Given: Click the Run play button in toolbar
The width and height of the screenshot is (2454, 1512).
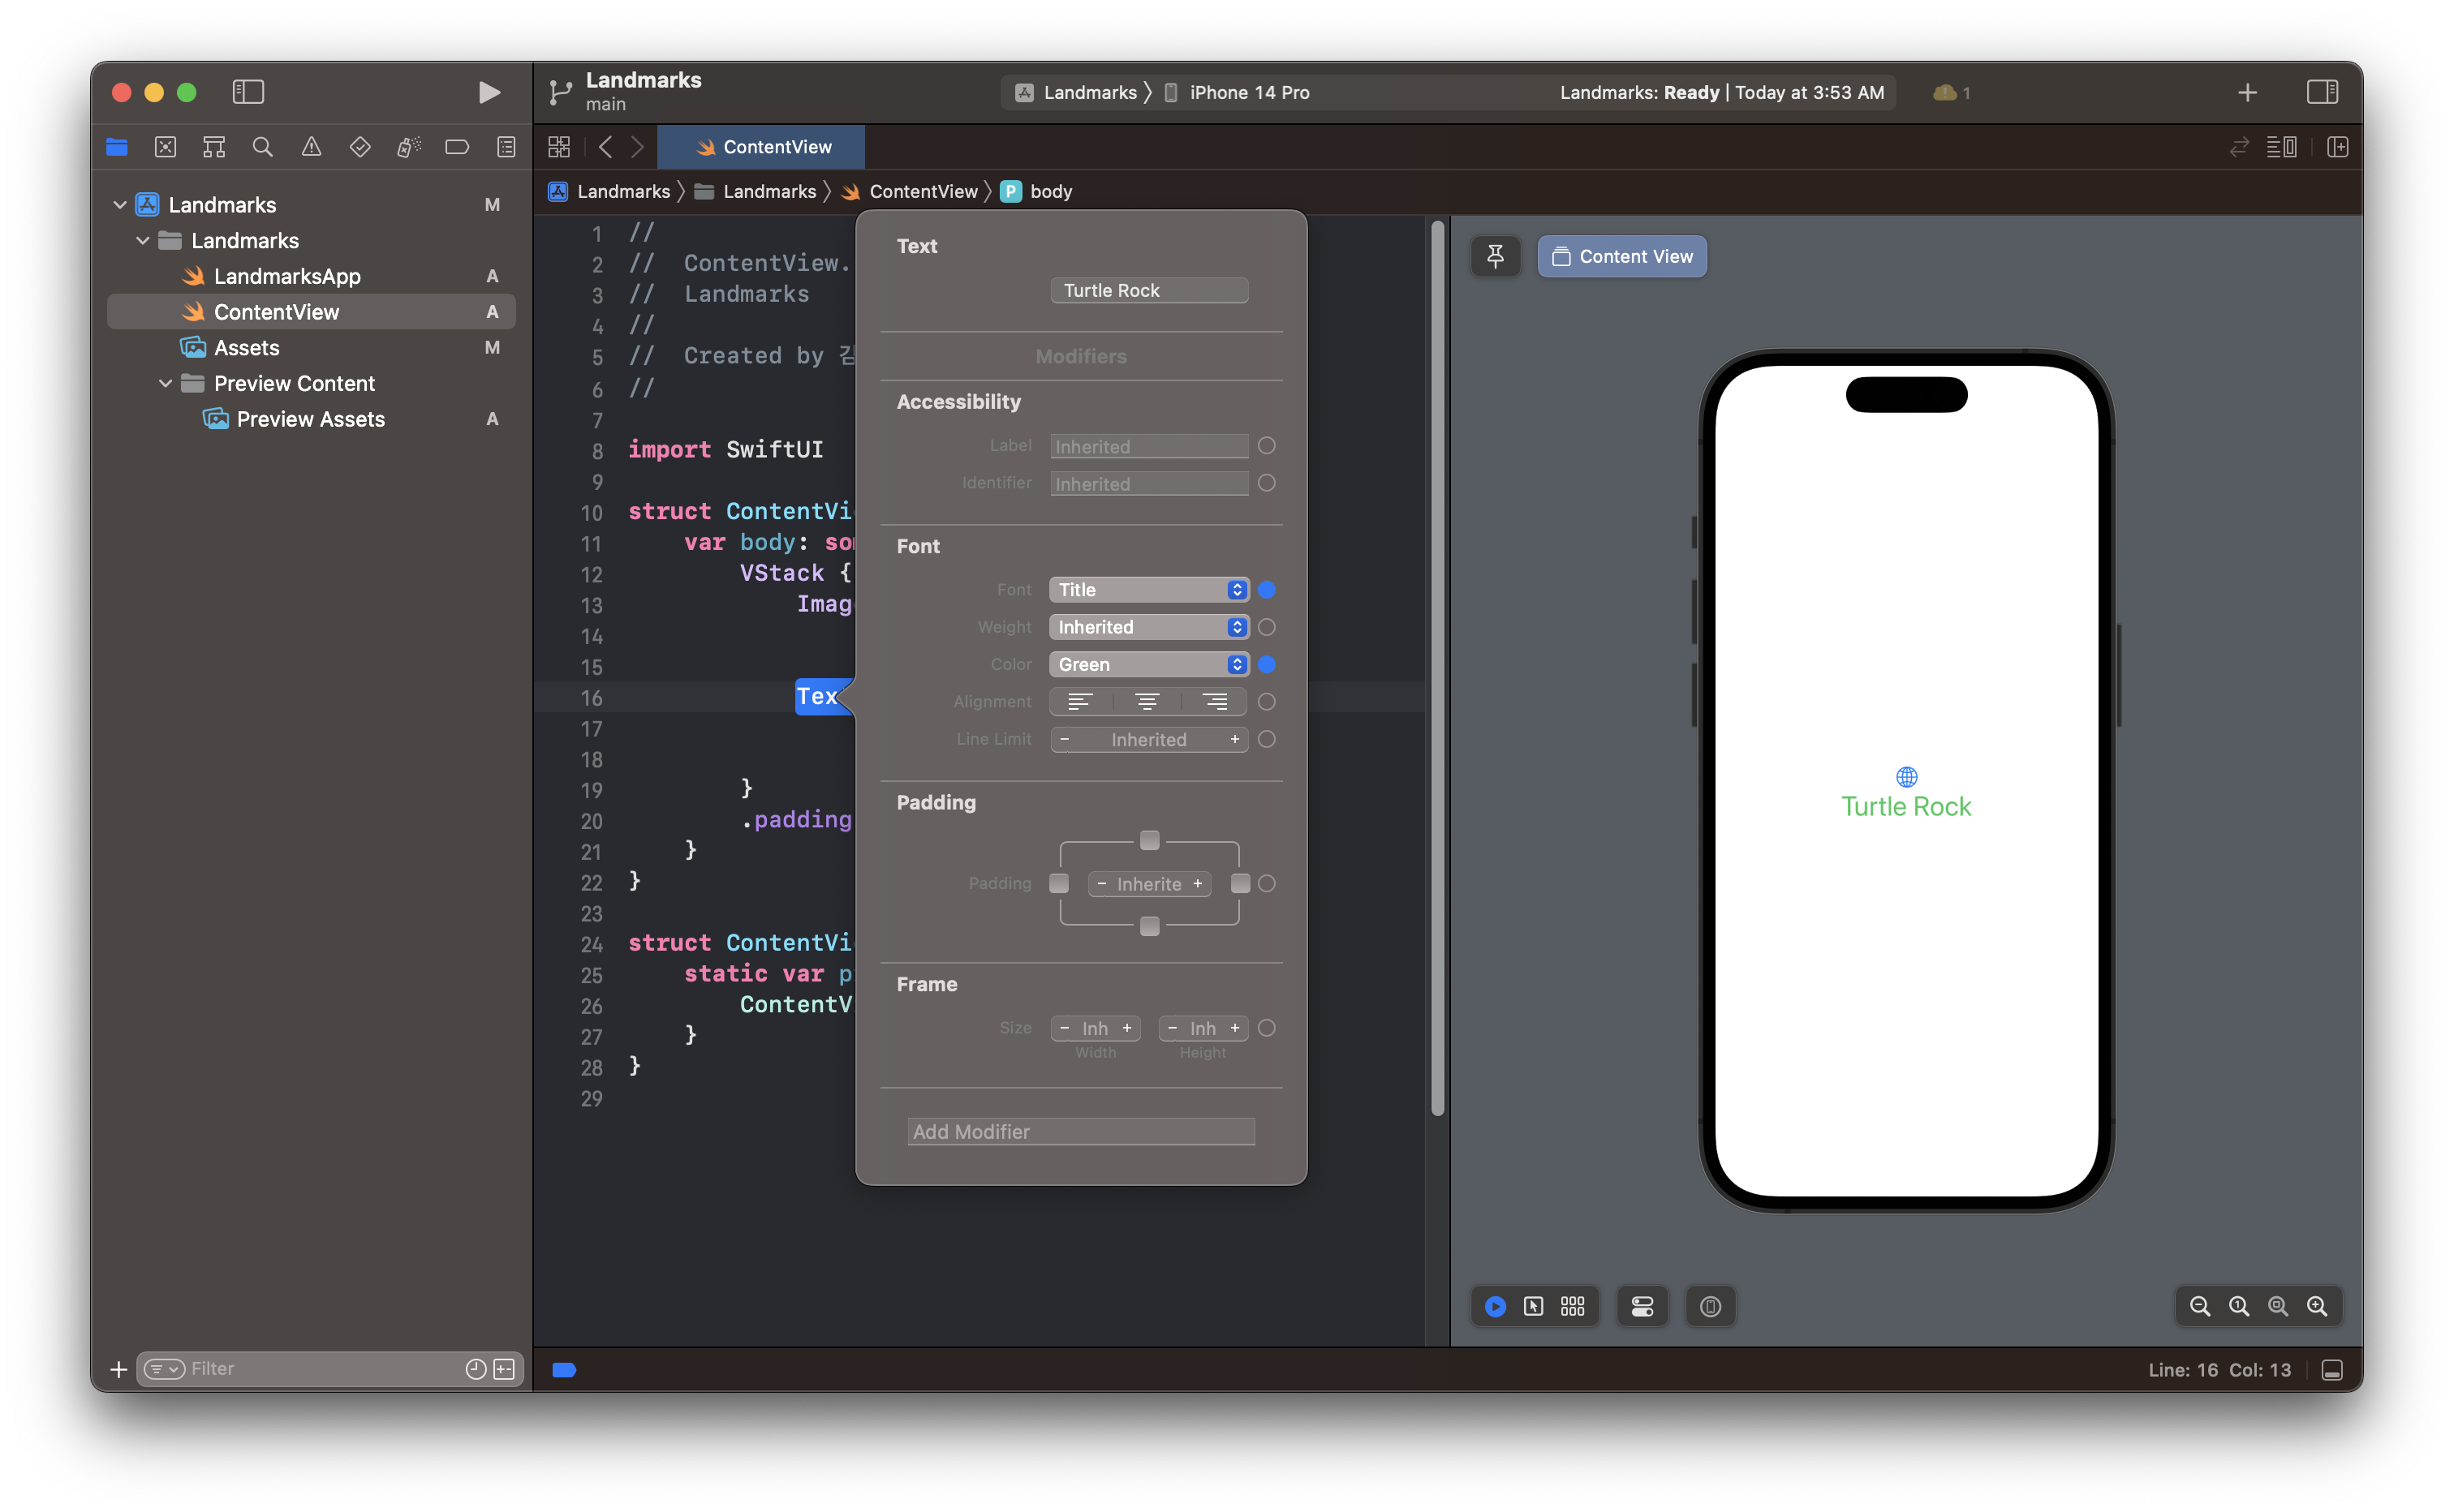Looking at the screenshot, I should pos(489,92).
